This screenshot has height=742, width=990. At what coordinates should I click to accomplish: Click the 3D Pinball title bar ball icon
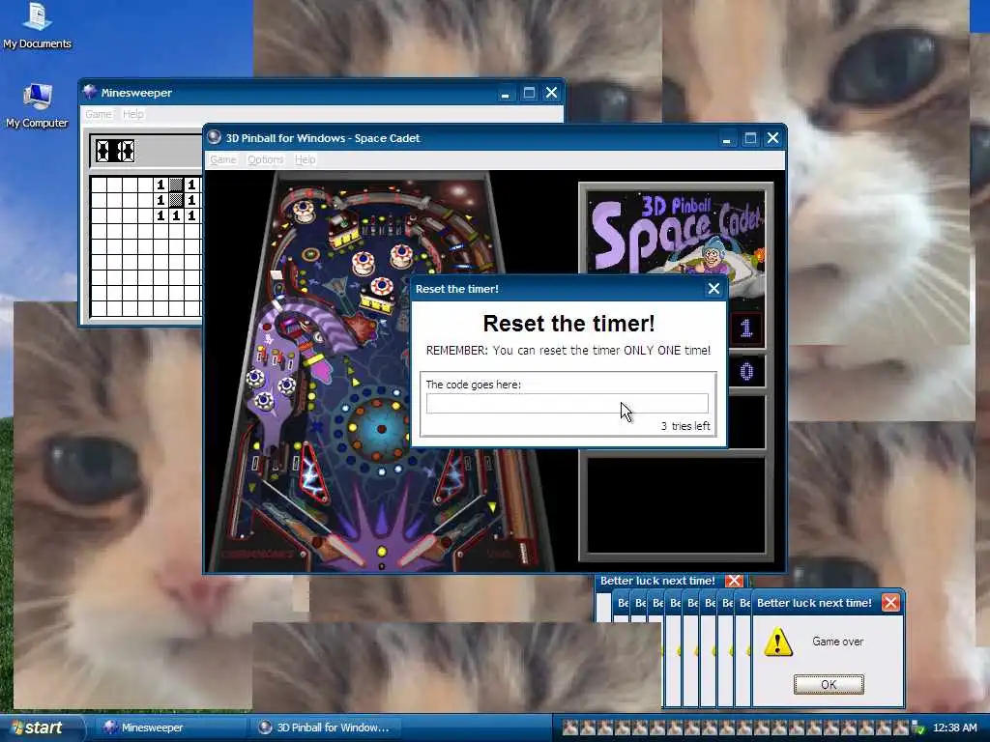point(215,137)
